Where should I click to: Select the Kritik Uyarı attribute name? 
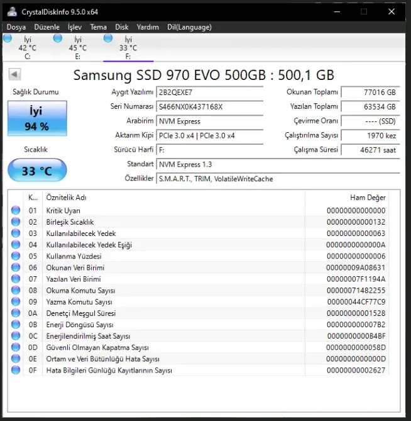point(63,210)
